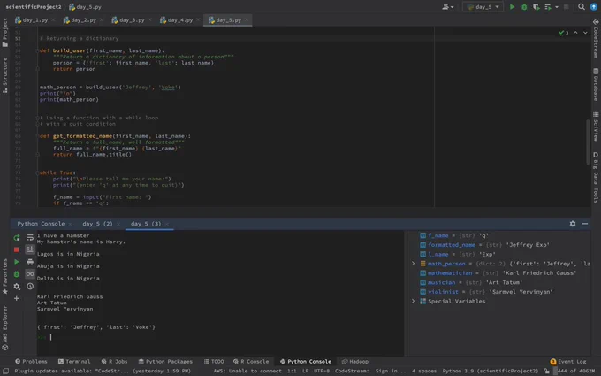Image resolution: width=601 pixels, height=376 pixels.
Task: Close the day_5 (3) console tab
Action: tap(167, 224)
